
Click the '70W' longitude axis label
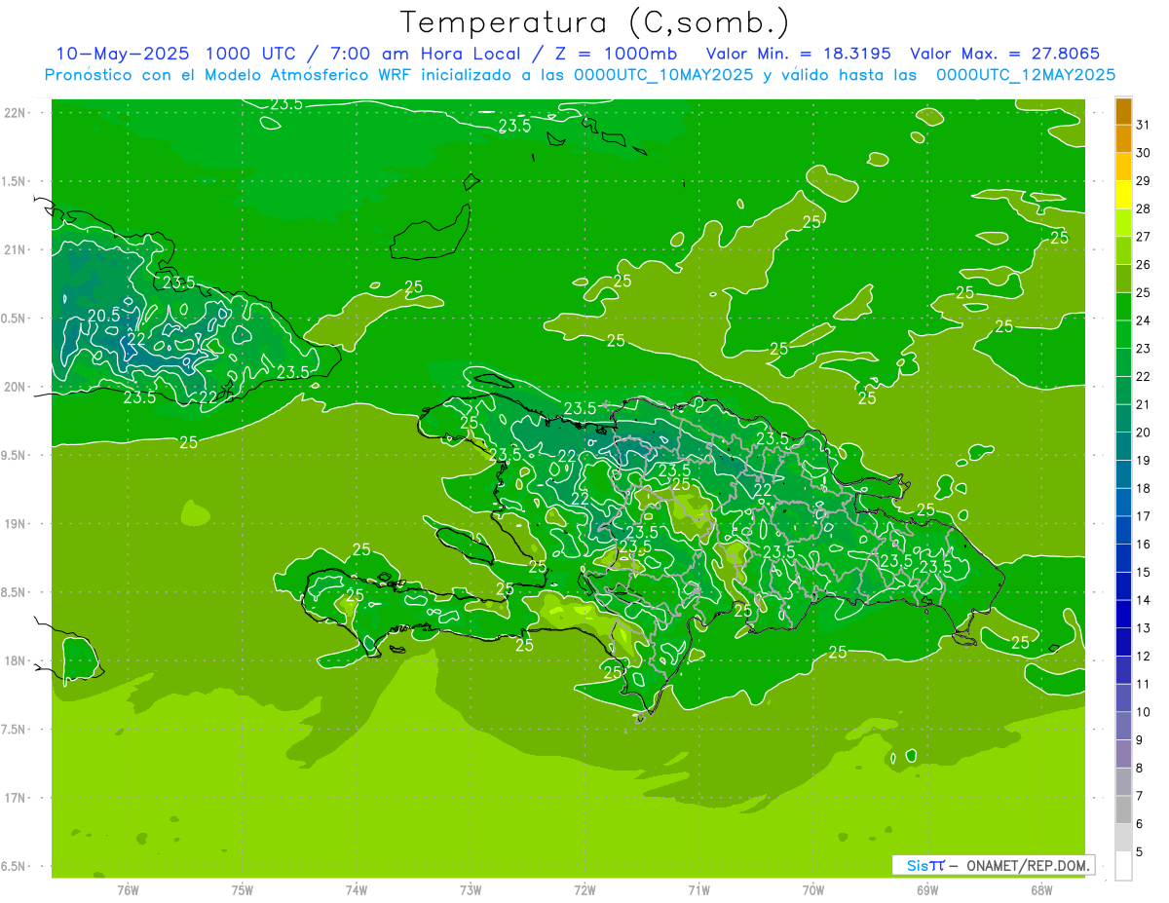click(x=813, y=889)
